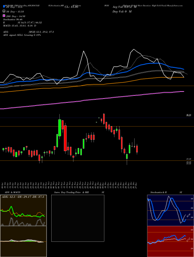Open the MACD mini chart below ADX
The width and height of the screenshot is (194, 257).
(23, 241)
